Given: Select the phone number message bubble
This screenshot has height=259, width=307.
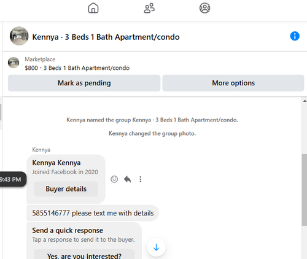Looking at the screenshot, I should (93, 213).
